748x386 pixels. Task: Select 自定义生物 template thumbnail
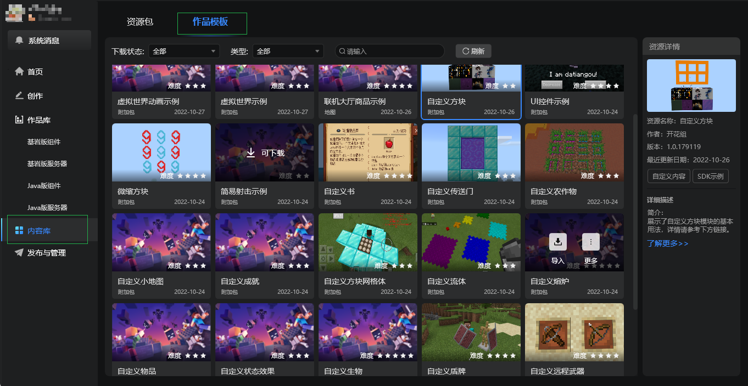(368, 332)
